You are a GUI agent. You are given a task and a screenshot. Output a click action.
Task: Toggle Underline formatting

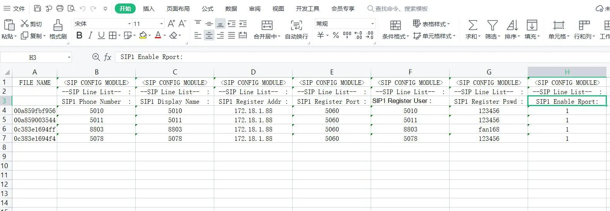[101, 35]
